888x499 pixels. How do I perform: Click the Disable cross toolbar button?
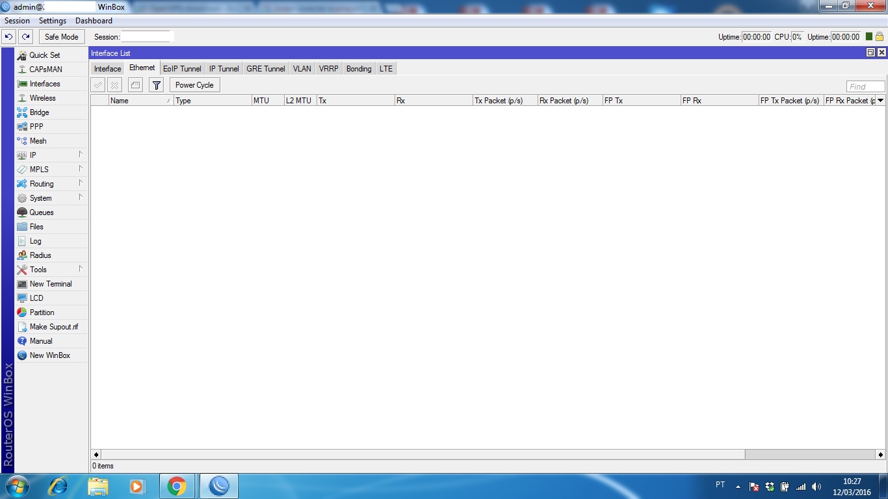tap(114, 85)
